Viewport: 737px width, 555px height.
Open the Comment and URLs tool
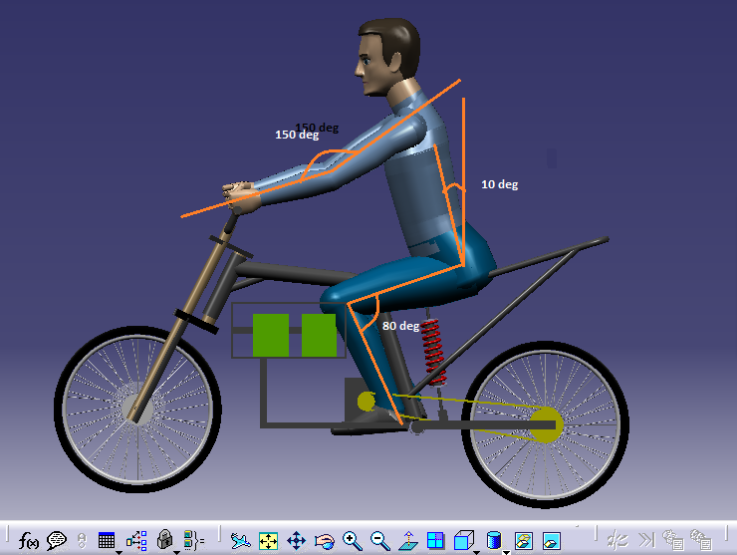coord(57,541)
